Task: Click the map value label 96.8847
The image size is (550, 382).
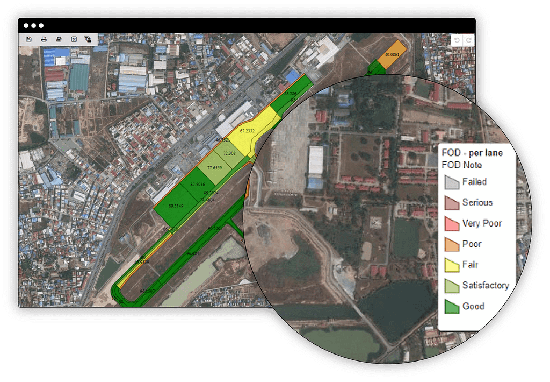Action: pyautogui.click(x=193, y=253)
